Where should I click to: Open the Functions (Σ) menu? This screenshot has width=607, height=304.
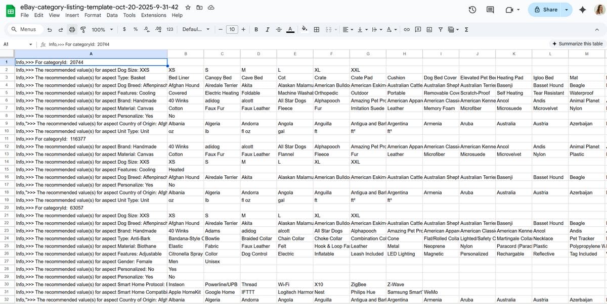coord(465,29)
